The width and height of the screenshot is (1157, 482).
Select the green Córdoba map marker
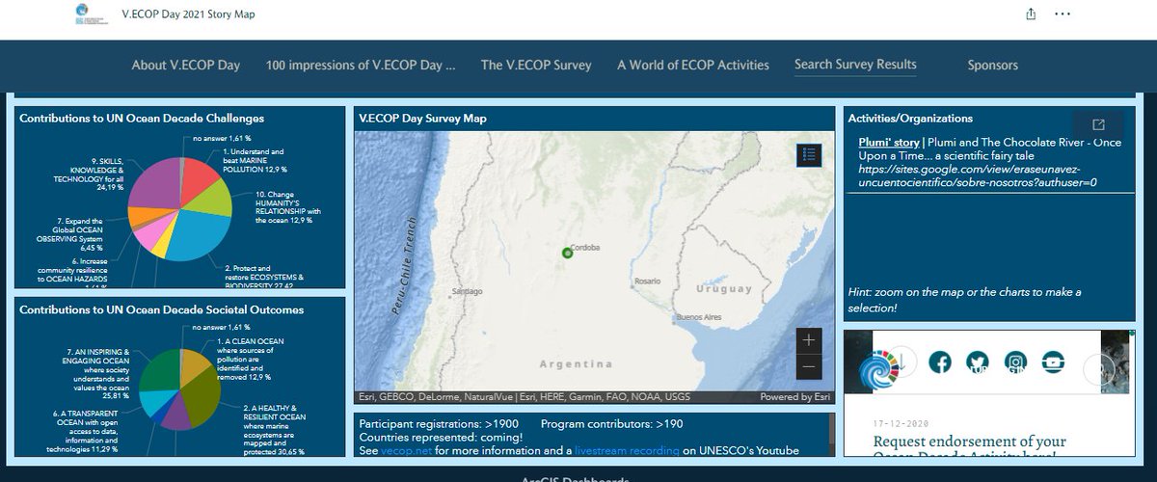pos(568,253)
